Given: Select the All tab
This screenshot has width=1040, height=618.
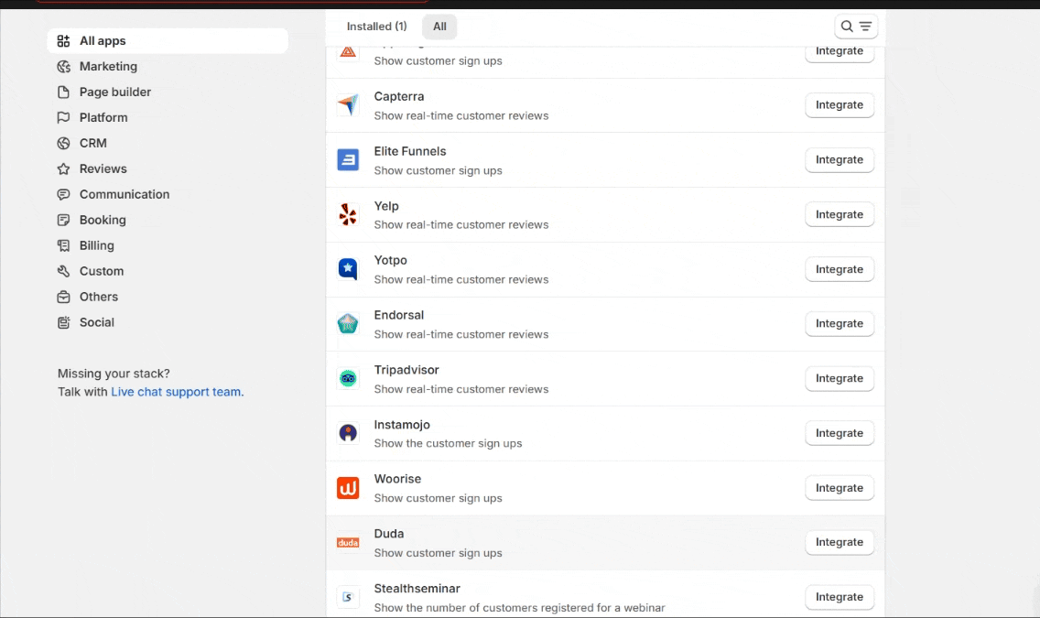Looking at the screenshot, I should [x=439, y=27].
